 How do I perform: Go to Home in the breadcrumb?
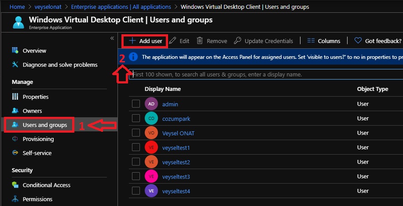[x=17, y=7]
